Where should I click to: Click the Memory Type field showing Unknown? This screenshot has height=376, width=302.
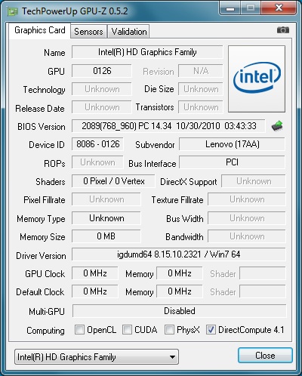point(106,218)
